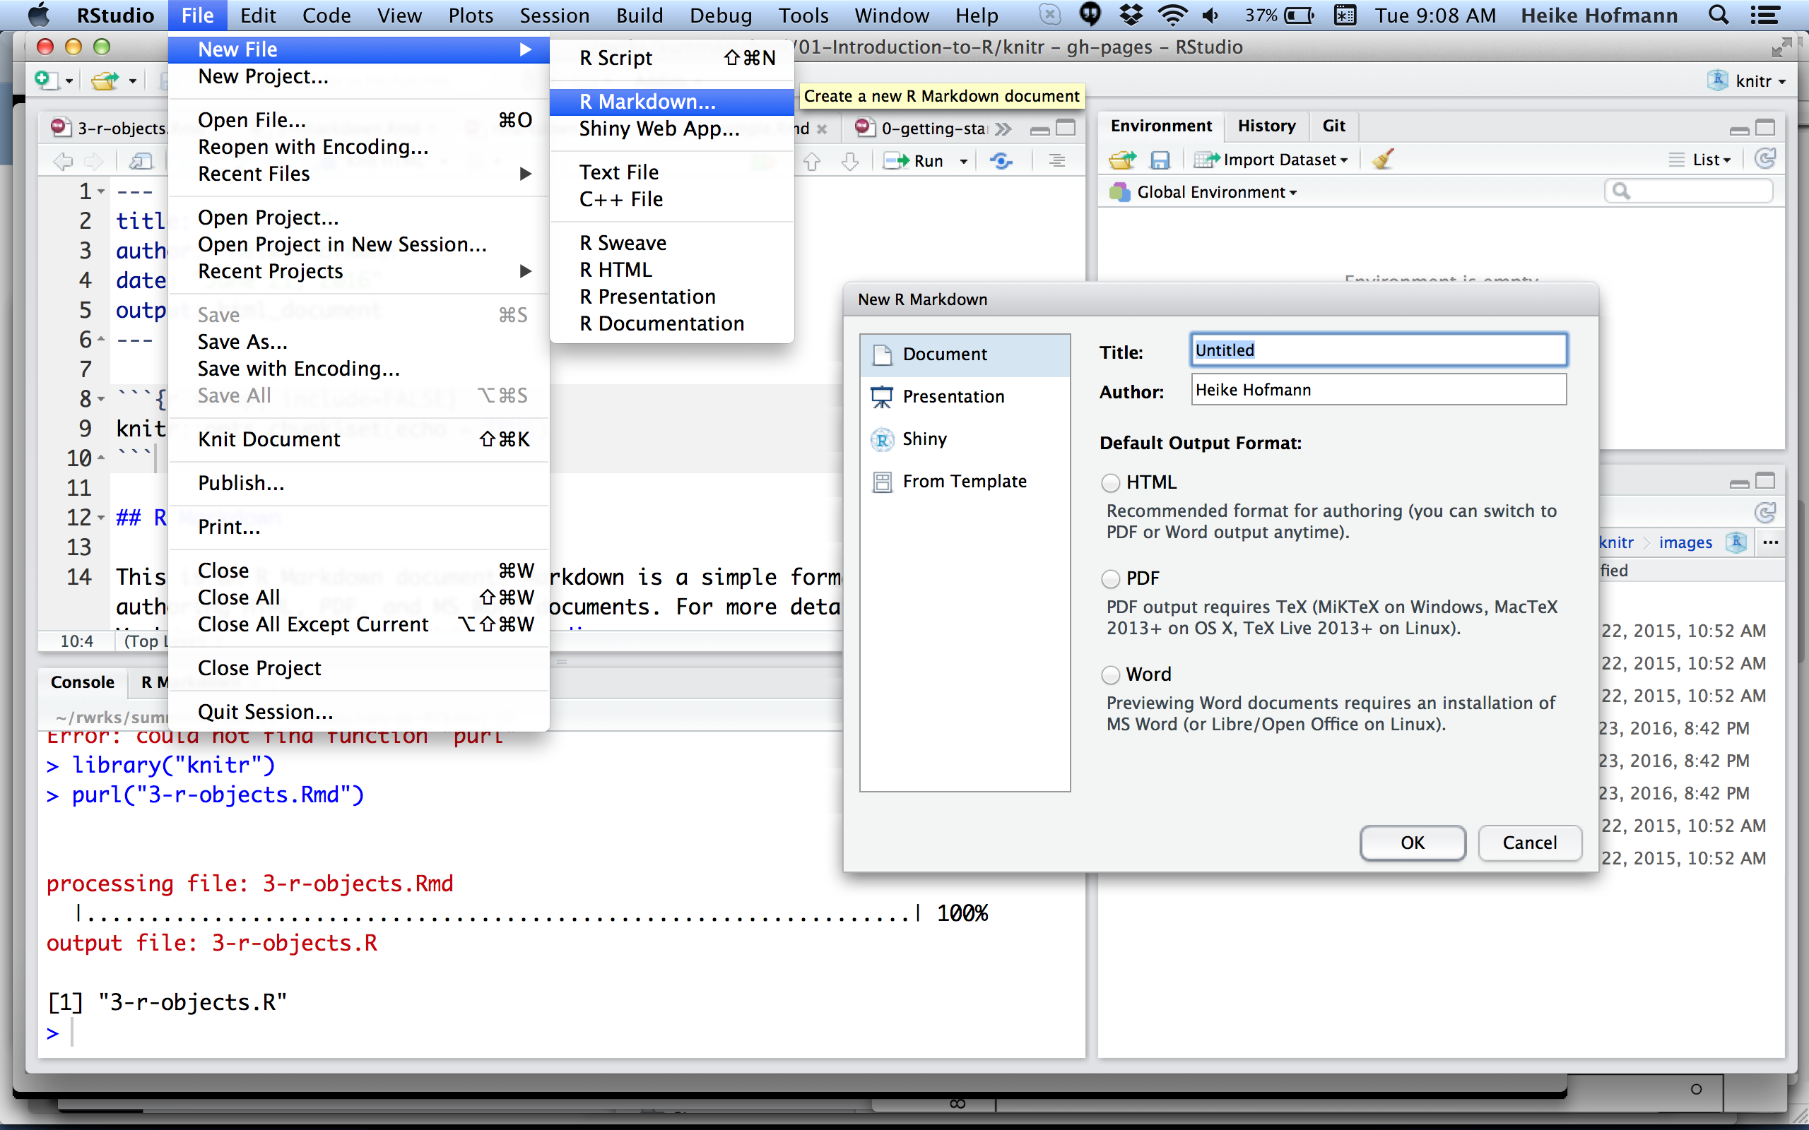1809x1130 pixels.
Task: Click the save workspace floppy disk icon
Action: coord(1160,159)
